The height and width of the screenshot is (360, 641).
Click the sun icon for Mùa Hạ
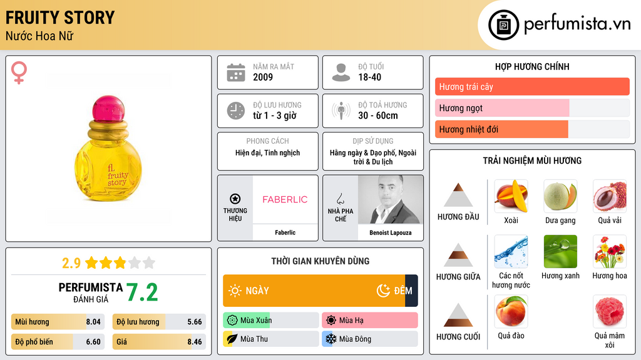331,321
